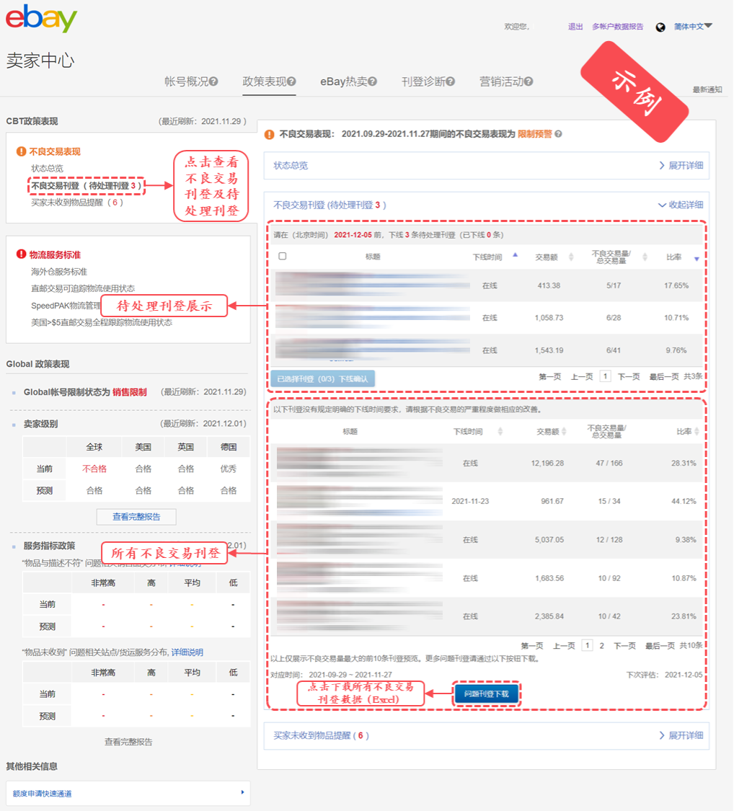
Task: Open help for 帐号概况 section
Action: point(214,81)
